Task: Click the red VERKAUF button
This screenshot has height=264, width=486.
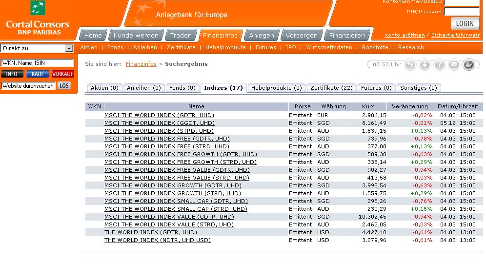Action: pos(62,74)
